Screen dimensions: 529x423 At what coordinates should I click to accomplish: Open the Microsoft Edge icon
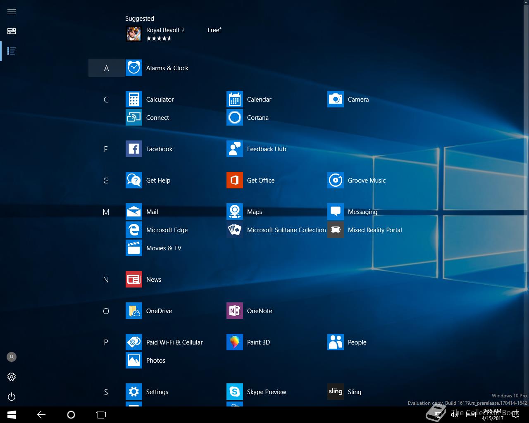(134, 230)
